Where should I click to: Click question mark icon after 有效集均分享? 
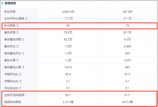23,67
